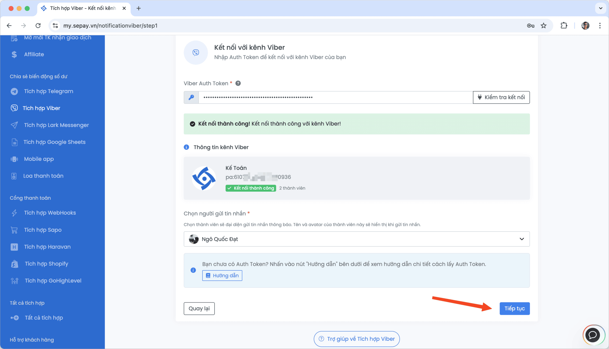609x349 pixels.
Task: Open the Chrome profile avatar
Action: coord(585,26)
